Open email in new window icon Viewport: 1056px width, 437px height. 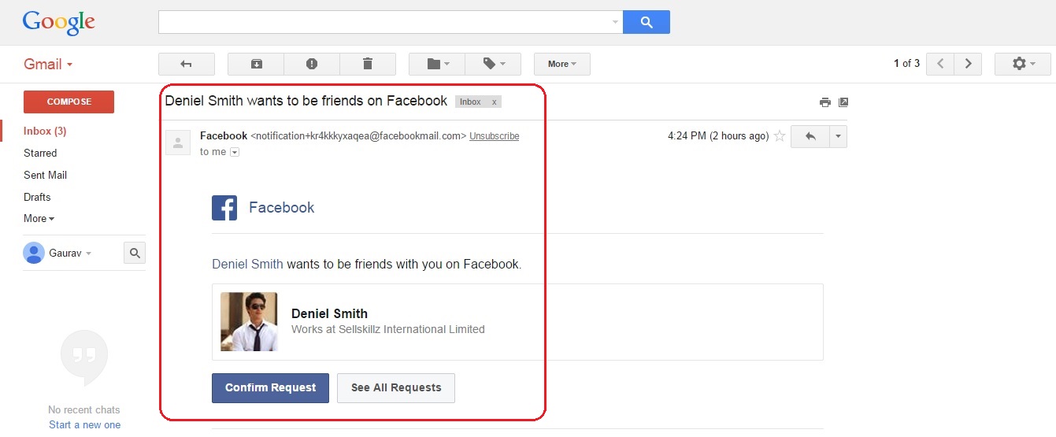[x=843, y=102]
